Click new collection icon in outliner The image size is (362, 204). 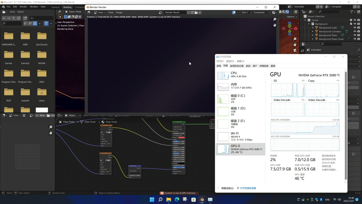359,12
